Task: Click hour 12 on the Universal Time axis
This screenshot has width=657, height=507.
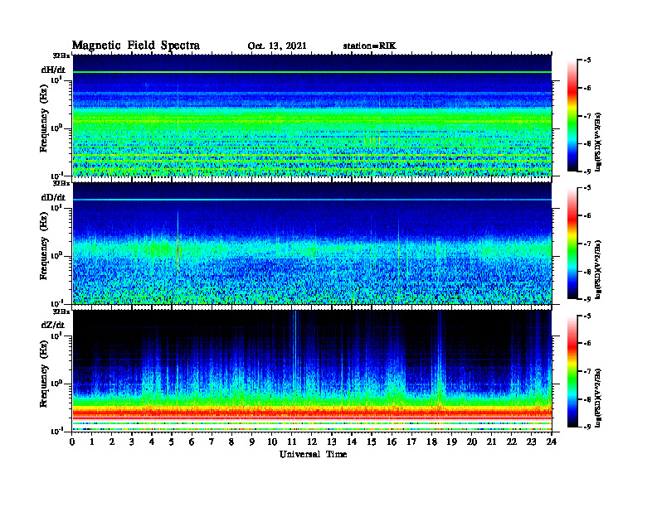Action: 312,442
